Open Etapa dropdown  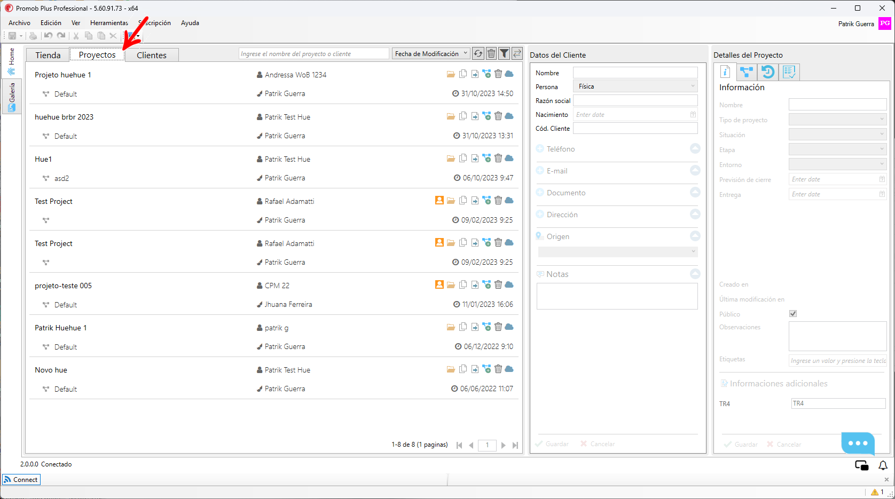(837, 149)
